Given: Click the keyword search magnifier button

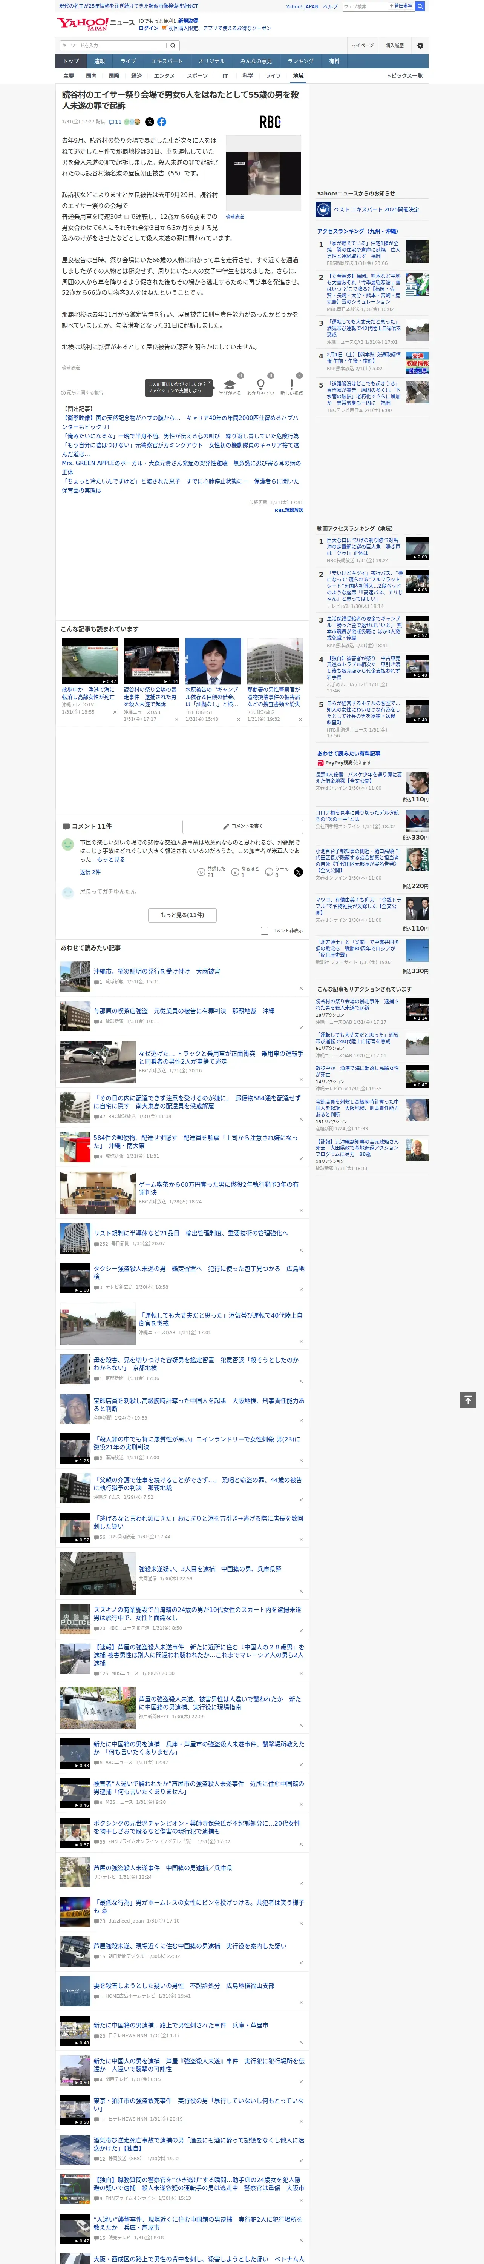Looking at the screenshot, I should click(x=173, y=46).
